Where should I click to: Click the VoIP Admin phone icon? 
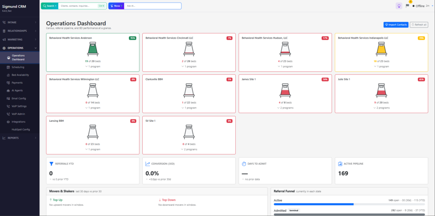8,114
